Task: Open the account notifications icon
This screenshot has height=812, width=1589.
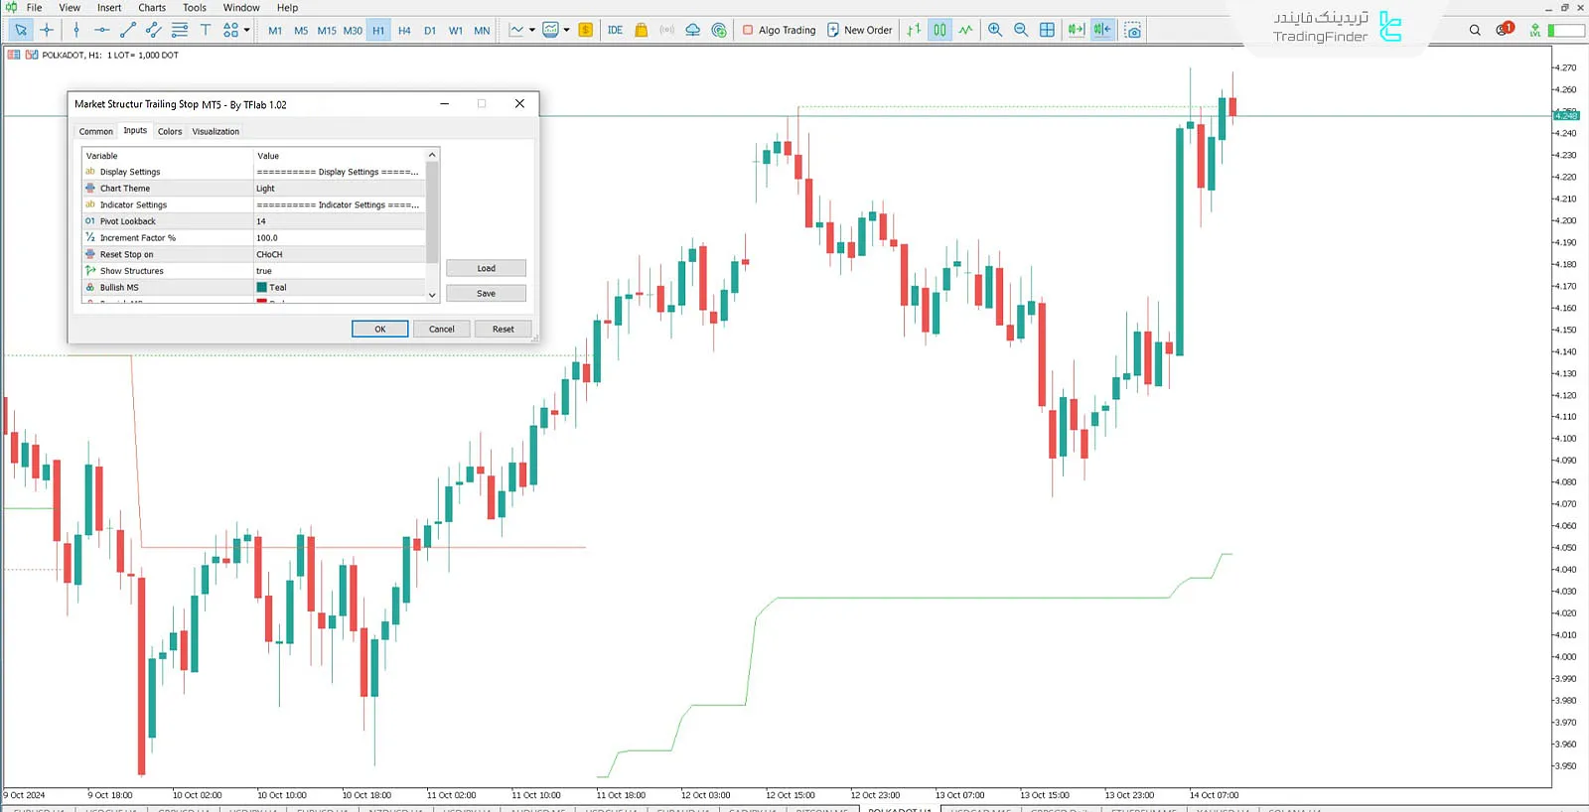Action: point(1504,29)
